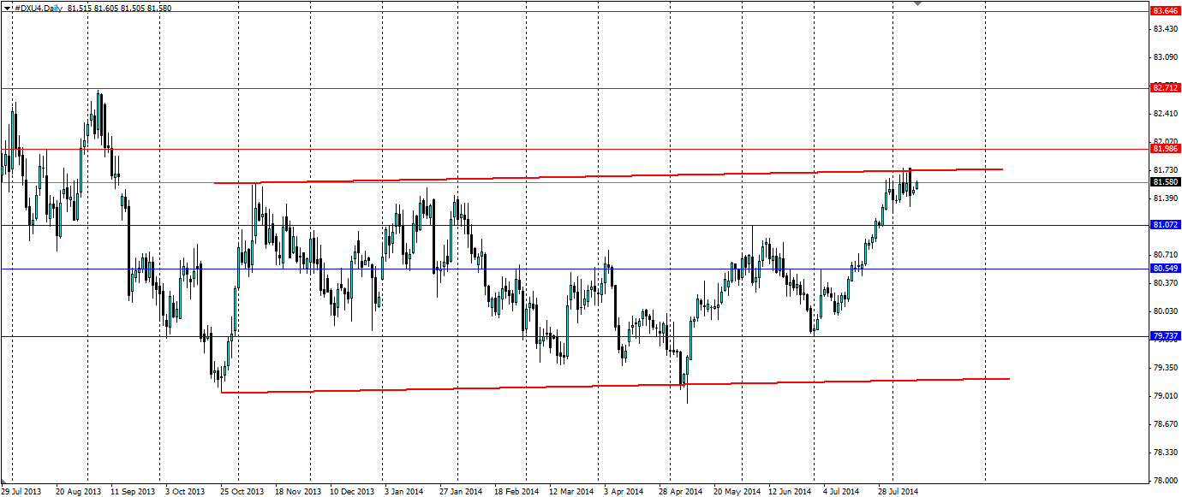Viewport: 1182px width, 497px height.
Task: Click the 79.350 price scale value
Action: (1165, 368)
